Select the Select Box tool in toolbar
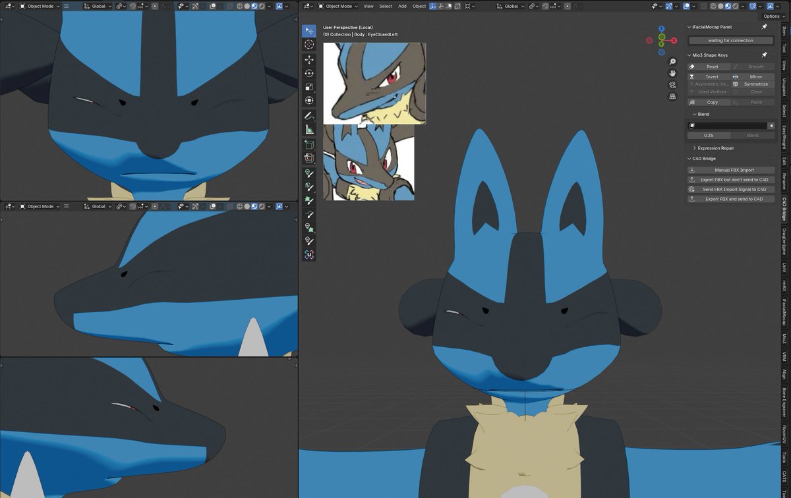Viewport: 791px width, 498px height. coord(309,31)
